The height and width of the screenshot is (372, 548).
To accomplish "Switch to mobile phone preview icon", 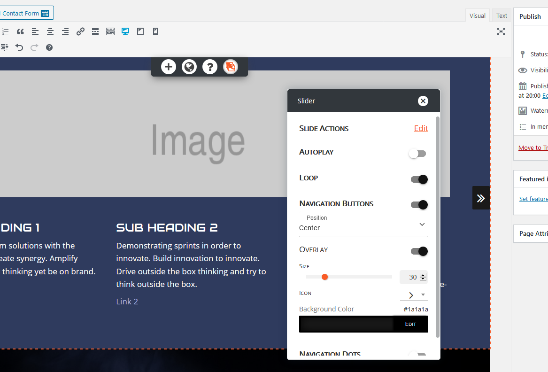I will 155,31.
